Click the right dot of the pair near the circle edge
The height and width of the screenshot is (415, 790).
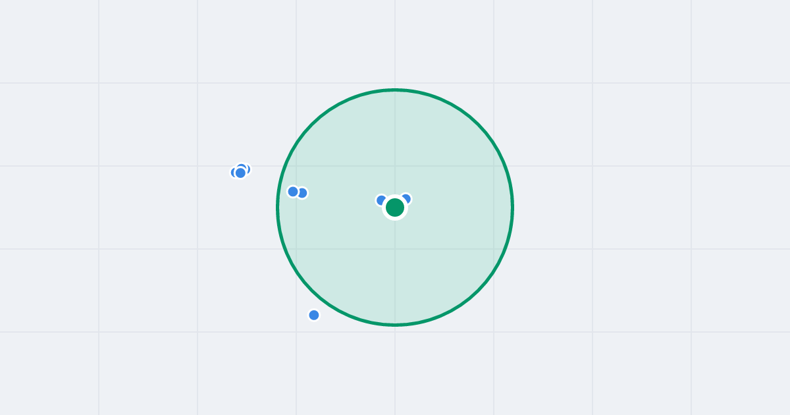(x=302, y=193)
